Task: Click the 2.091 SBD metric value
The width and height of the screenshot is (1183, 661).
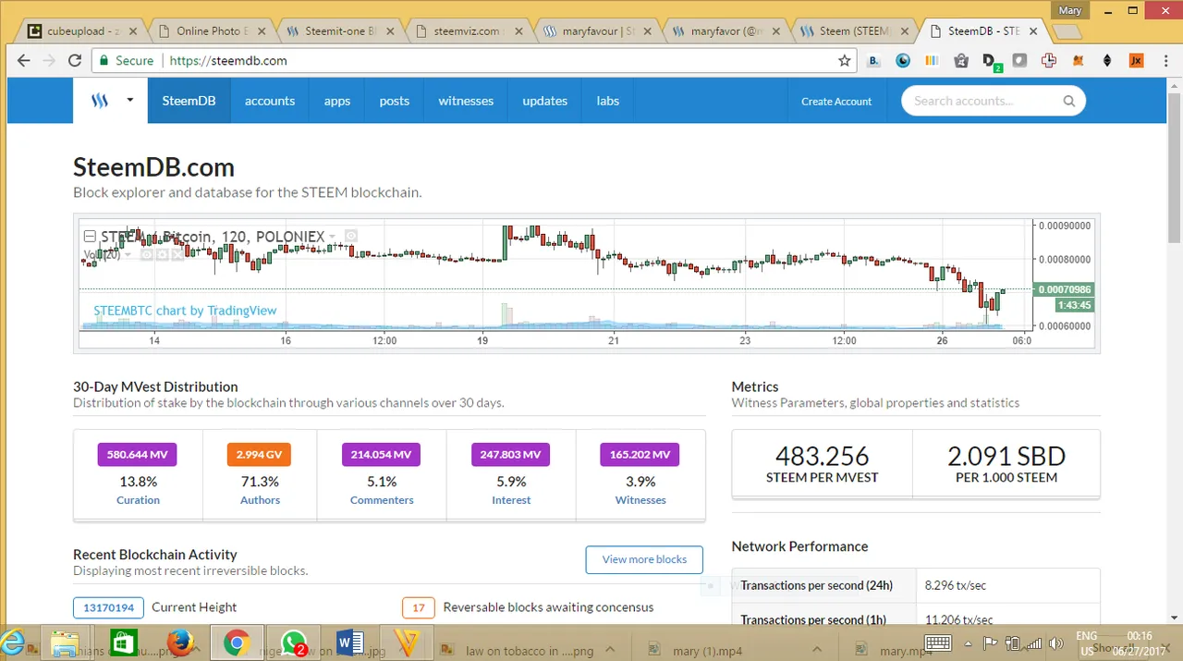Action: click(1006, 457)
